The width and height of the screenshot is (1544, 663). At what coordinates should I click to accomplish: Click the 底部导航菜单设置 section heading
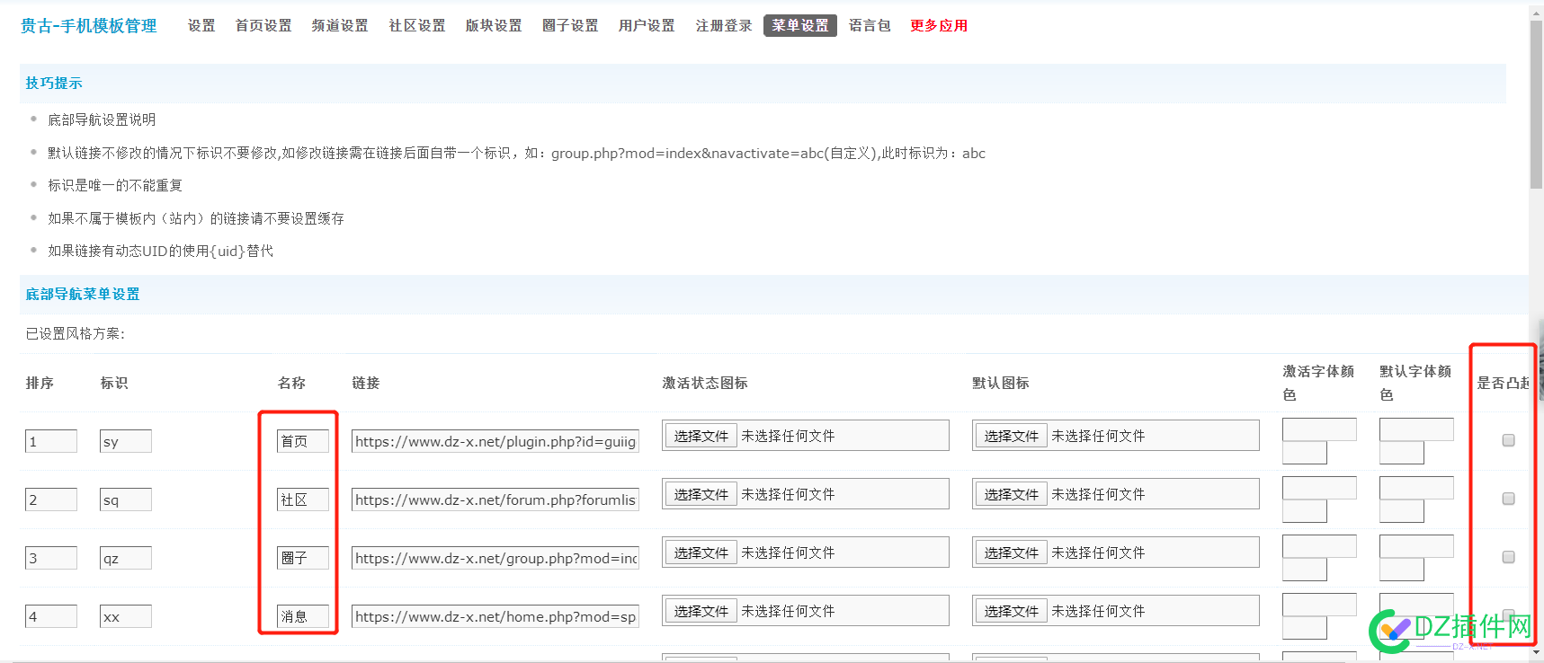tap(83, 295)
